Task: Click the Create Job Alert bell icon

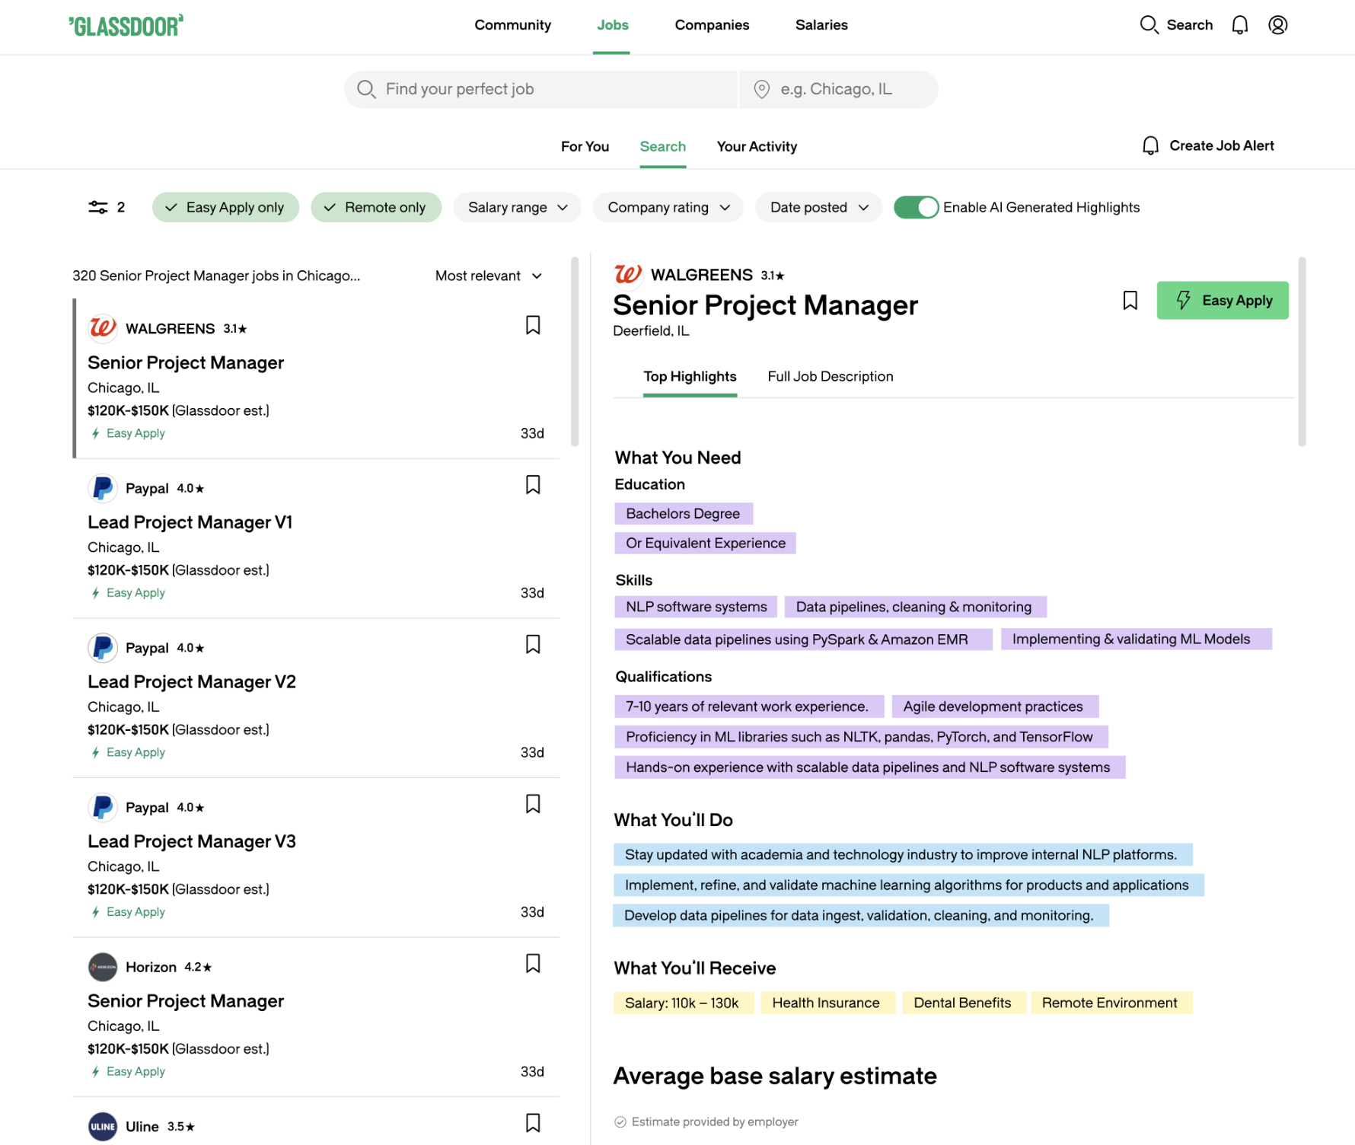Action: point(1151,145)
